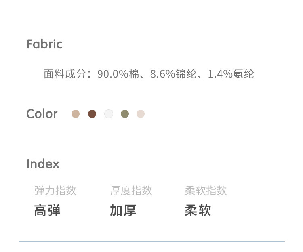Image resolution: width=303 pixels, height=252 pixels.
Task: Click the 柔软 softness value
Action: (198, 210)
